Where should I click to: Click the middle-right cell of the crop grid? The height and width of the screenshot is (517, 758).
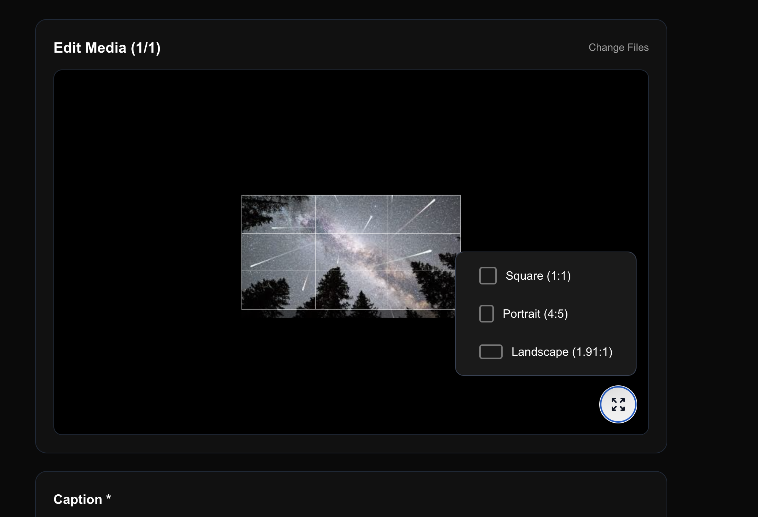point(424,252)
